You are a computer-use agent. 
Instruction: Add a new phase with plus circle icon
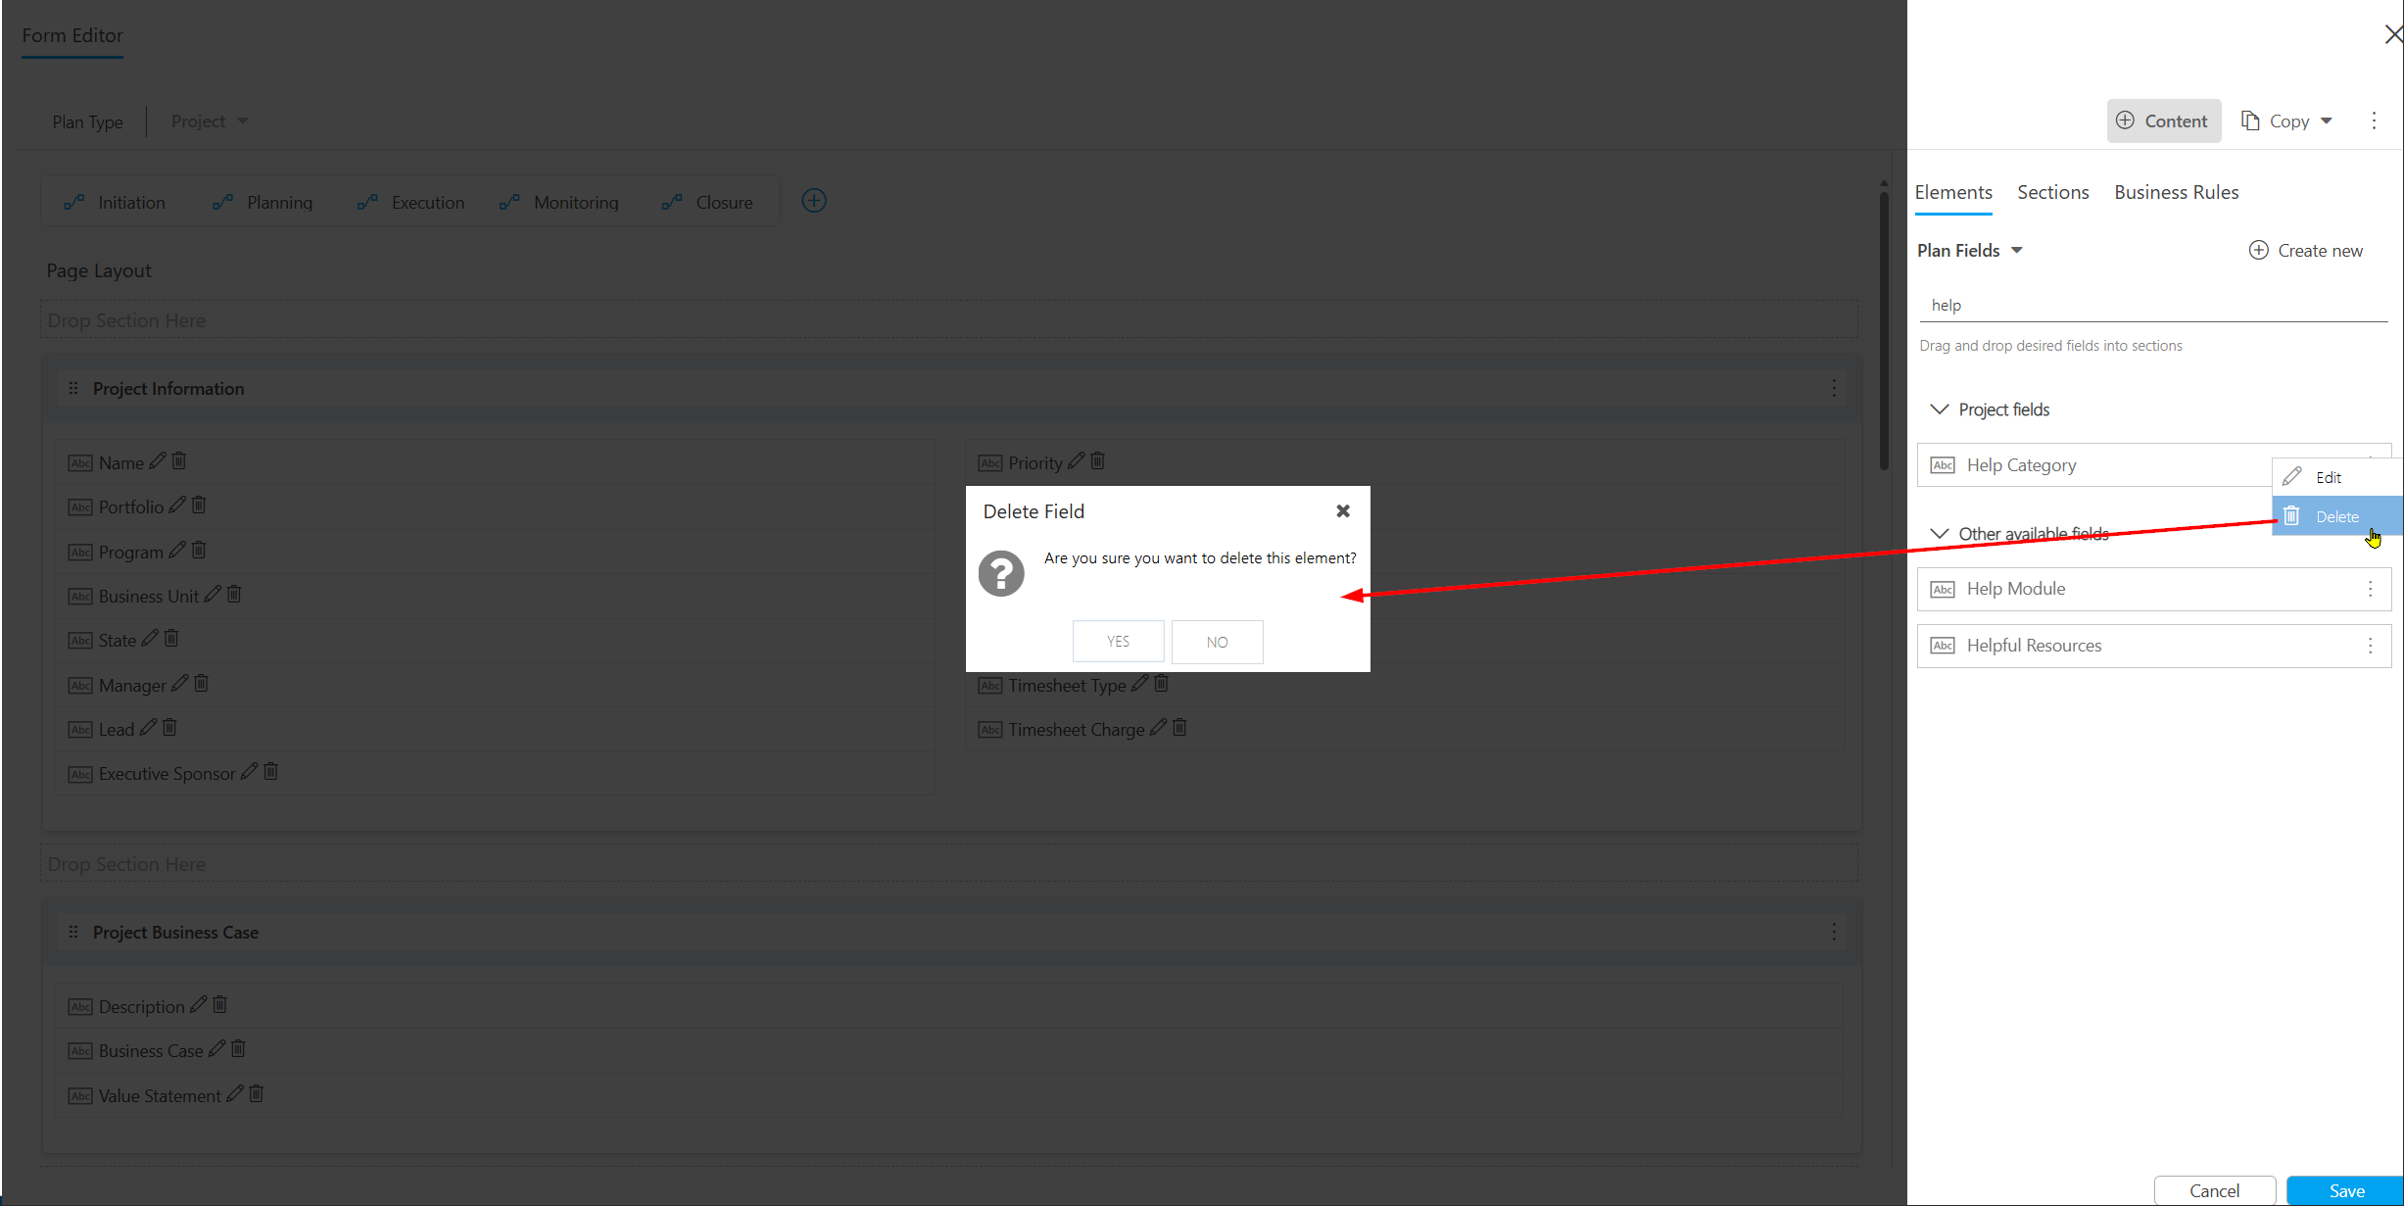pos(814,201)
